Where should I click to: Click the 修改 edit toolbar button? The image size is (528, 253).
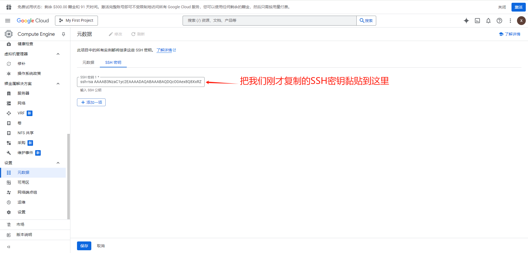(x=116, y=34)
